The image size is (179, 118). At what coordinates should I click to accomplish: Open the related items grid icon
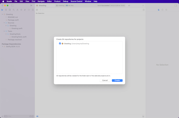[x=37, y=10]
